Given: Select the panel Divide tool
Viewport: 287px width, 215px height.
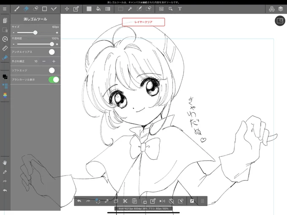Looking at the screenshot, I should [x=161, y=9].
